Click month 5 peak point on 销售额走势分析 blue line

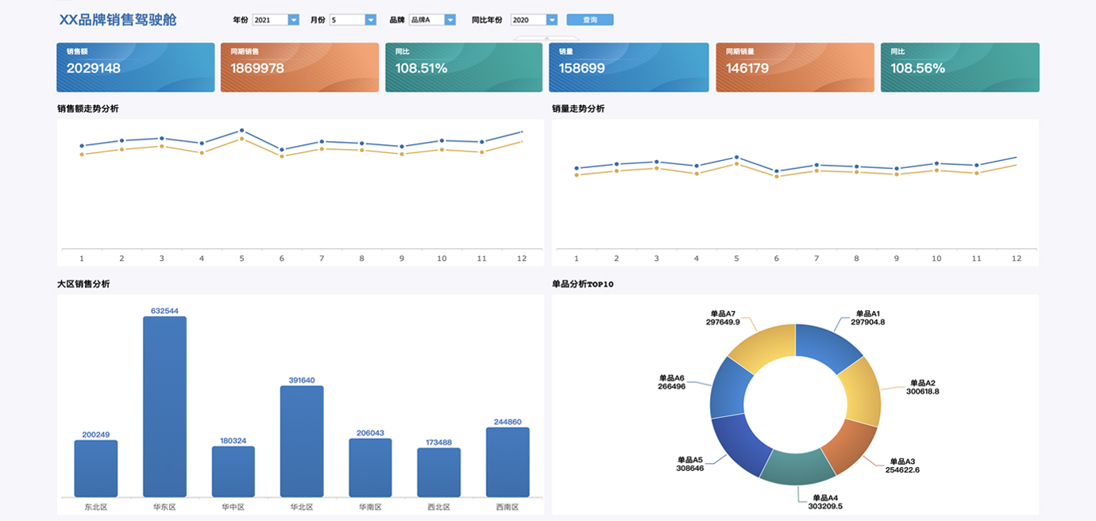coord(241,130)
